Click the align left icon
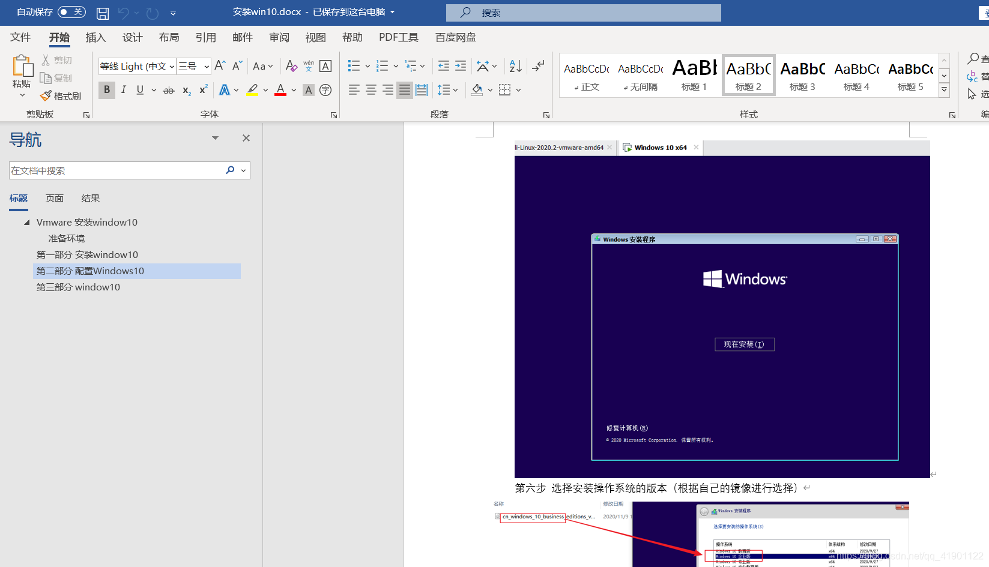The height and width of the screenshot is (567, 989). coord(354,89)
